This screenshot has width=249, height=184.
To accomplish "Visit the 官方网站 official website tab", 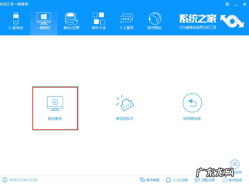I will [154, 21].
